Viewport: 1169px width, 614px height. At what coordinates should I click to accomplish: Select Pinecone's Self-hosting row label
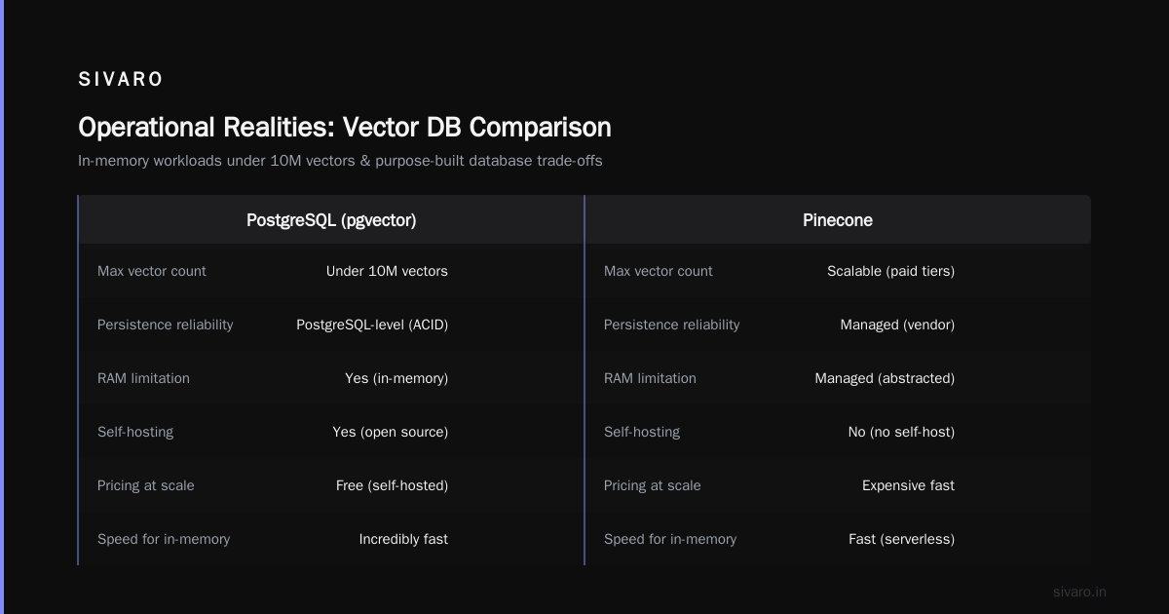pyautogui.click(x=642, y=432)
